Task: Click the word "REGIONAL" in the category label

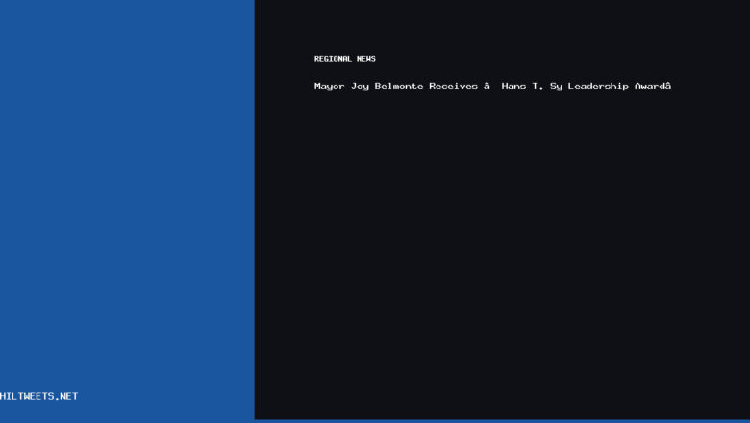Action: tap(333, 59)
